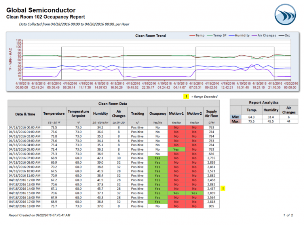Click the Report Created timestamp footer
The width and height of the screenshot is (304, 225).
point(39,215)
